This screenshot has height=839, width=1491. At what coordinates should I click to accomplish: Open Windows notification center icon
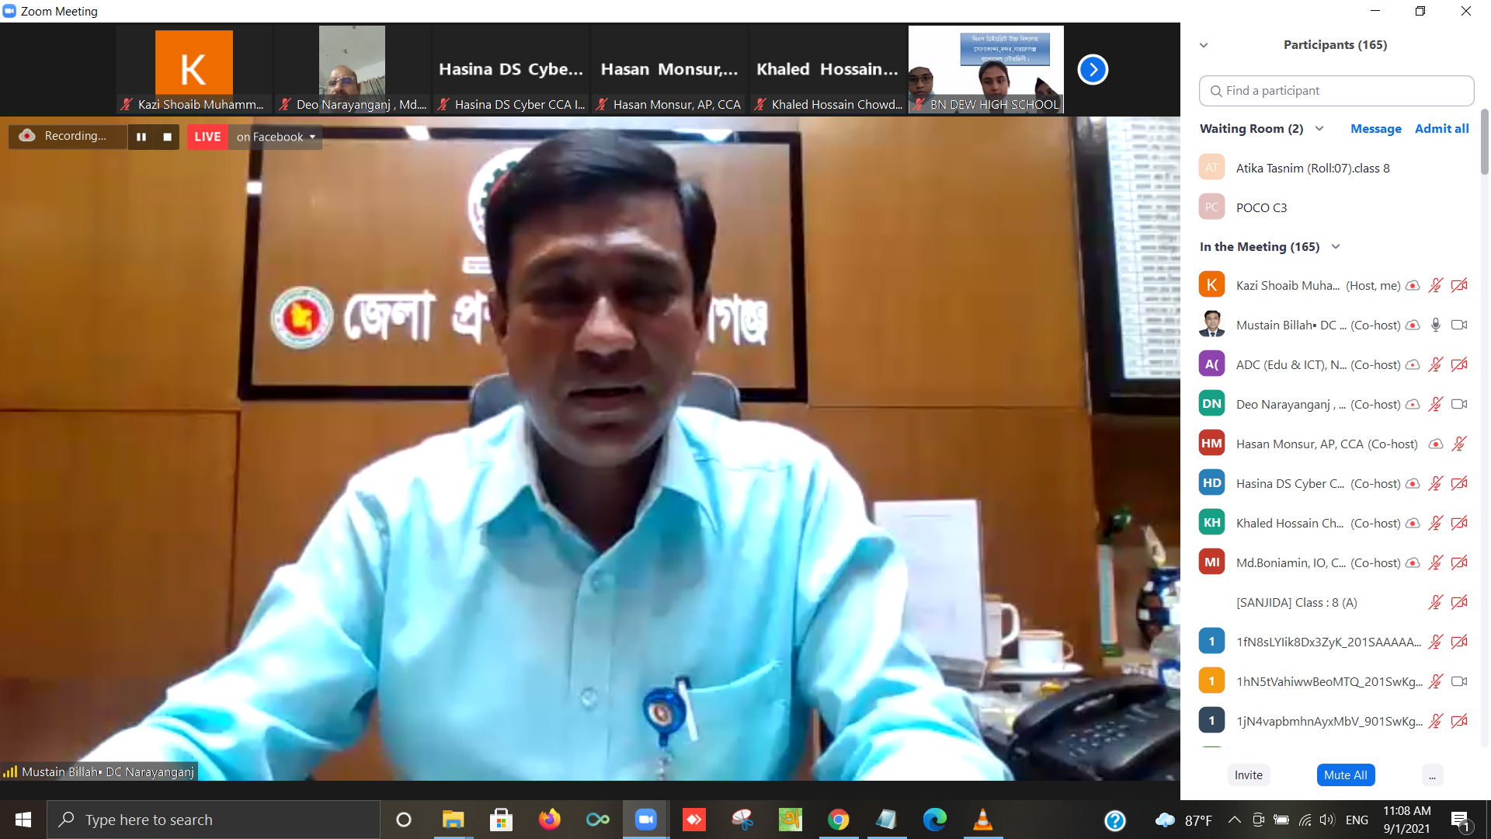[1461, 820]
